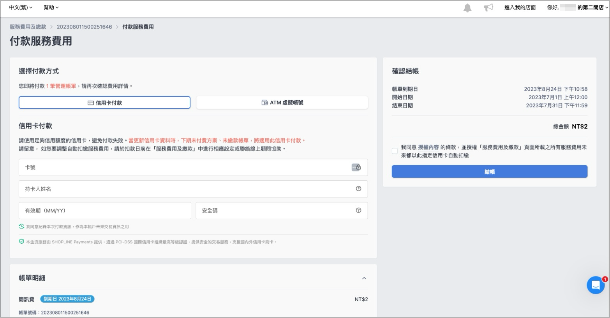Focus the 卡號 input field
This screenshot has height=318, width=610.
[193, 167]
